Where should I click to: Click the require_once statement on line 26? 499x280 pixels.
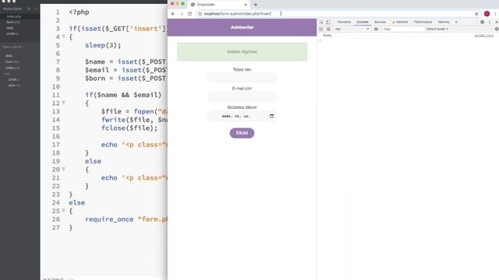[126, 219]
